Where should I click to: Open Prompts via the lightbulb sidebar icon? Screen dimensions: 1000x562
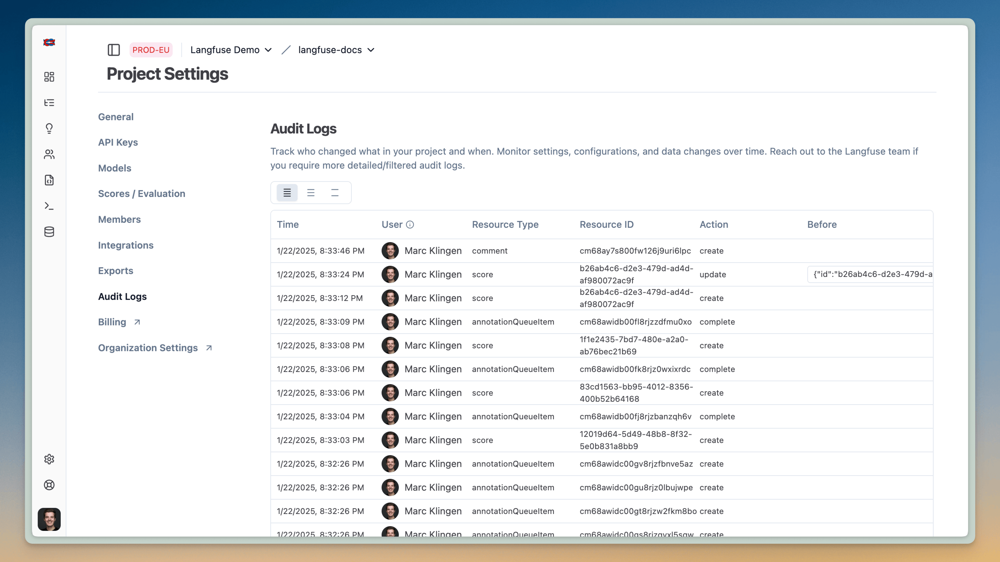pyautogui.click(x=49, y=128)
